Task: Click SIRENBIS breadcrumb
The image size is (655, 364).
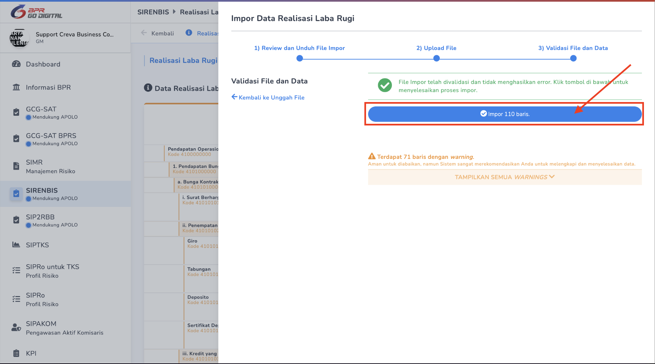Action: coord(153,12)
